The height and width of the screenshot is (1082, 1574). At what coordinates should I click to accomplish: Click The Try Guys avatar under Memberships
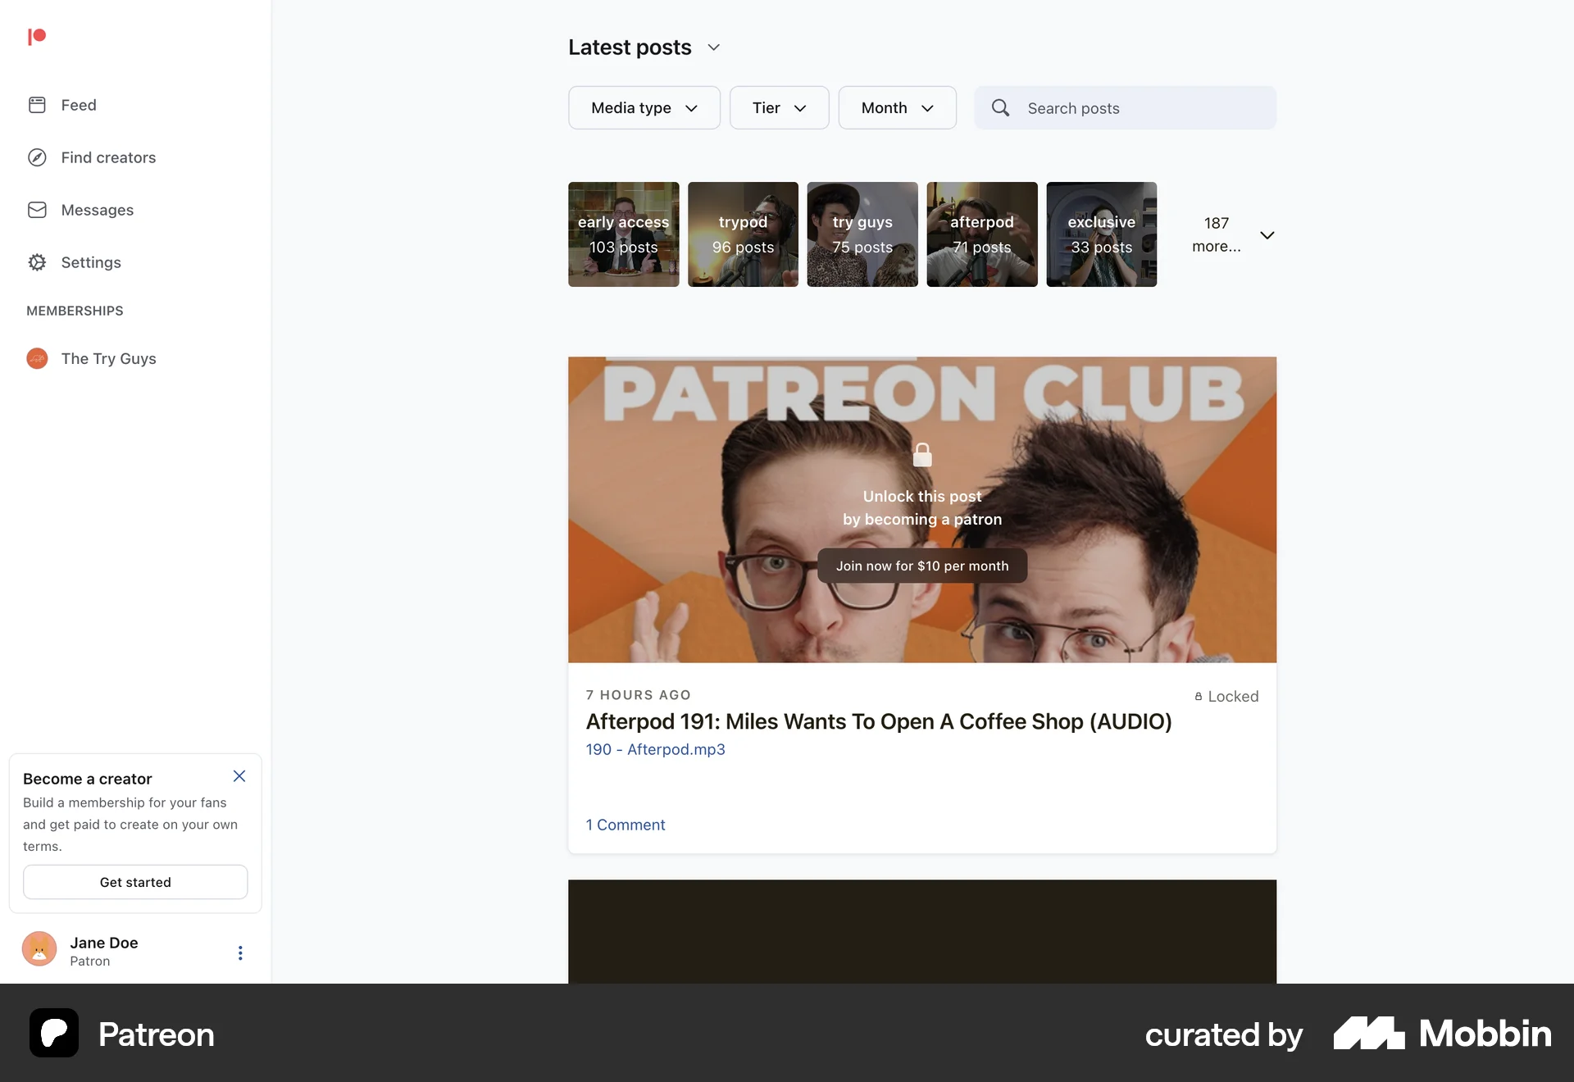coord(37,358)
